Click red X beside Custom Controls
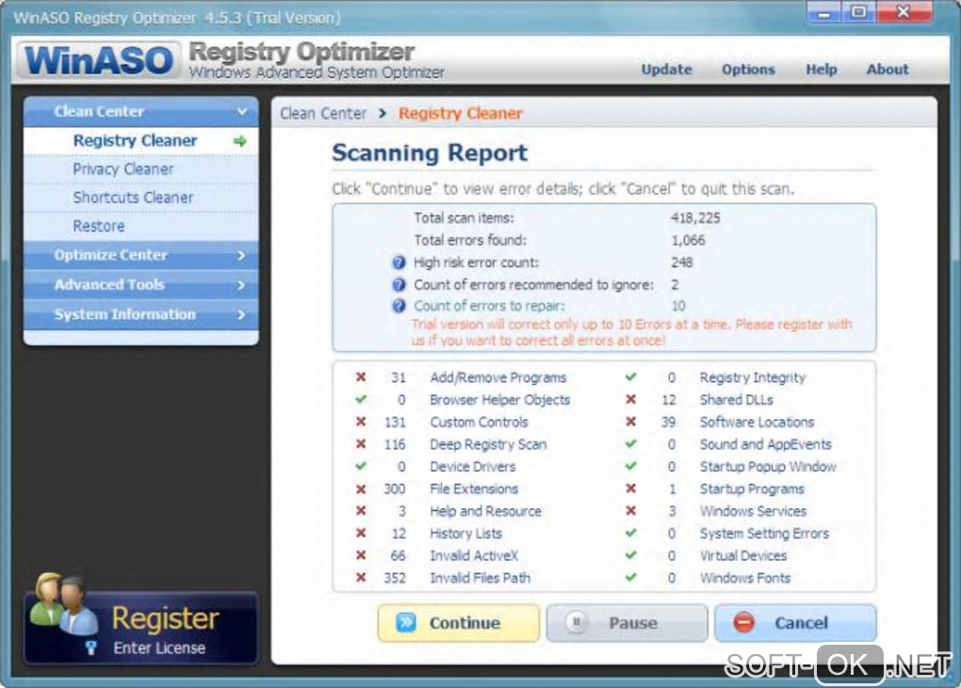 coord(361,422)
